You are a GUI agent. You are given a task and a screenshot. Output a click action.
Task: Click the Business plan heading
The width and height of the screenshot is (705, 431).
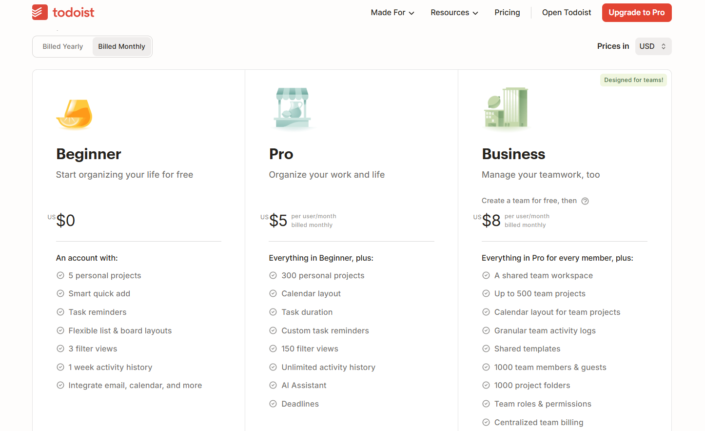513,154
